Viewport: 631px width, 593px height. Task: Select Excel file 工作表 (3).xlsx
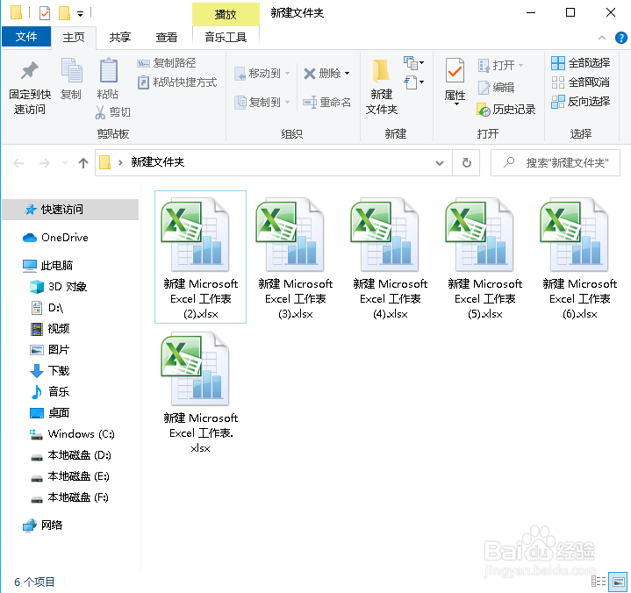tap(296, 258)
